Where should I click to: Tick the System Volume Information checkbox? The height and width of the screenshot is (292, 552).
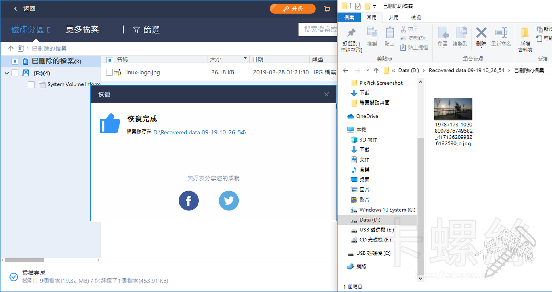tap(31, 84)
